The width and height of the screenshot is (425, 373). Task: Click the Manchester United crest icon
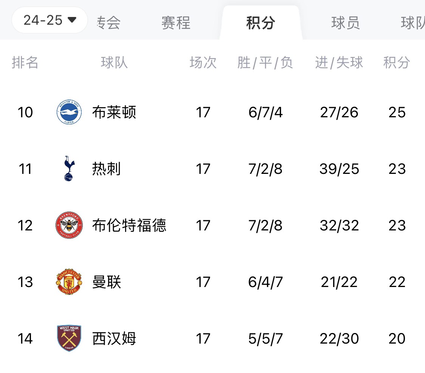[x=69, y=282]
